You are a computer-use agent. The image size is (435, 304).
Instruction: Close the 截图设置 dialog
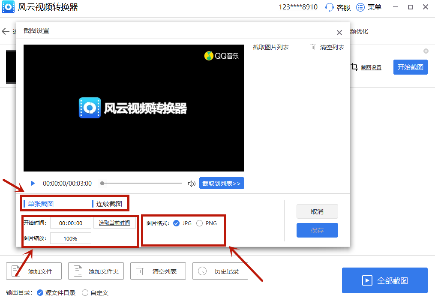(339, 33)
